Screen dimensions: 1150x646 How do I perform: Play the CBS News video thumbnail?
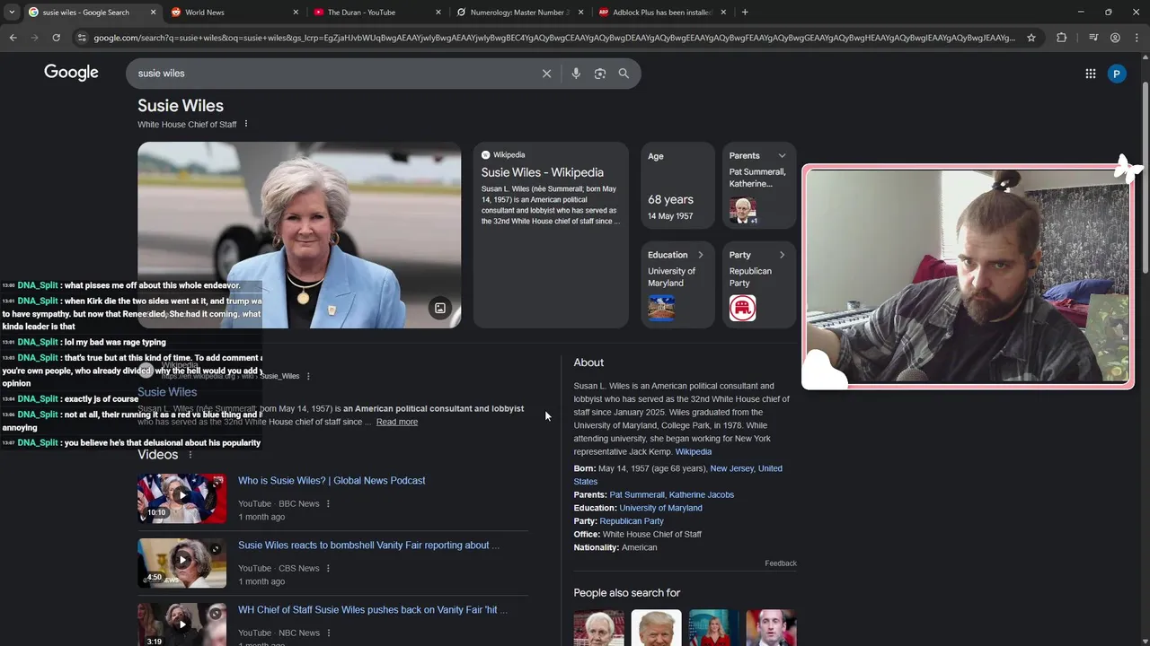tap(181, 563)
